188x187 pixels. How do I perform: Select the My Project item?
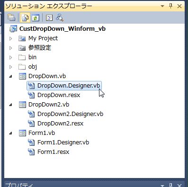click(43, 38)
